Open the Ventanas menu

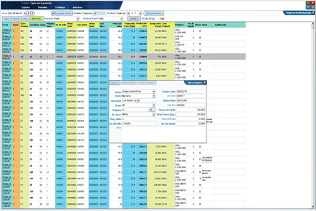tap(77, 7)
